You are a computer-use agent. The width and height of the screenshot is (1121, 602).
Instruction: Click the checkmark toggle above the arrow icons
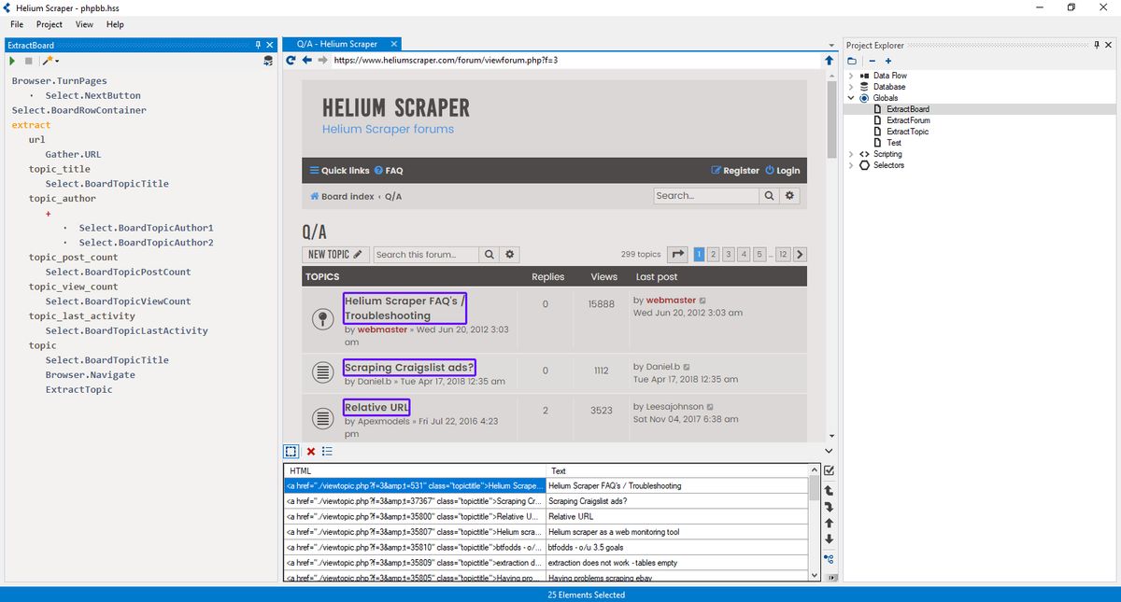pos(828,470)
